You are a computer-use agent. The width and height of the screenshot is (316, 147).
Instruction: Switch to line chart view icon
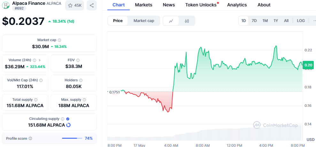(x=171, y=21)
